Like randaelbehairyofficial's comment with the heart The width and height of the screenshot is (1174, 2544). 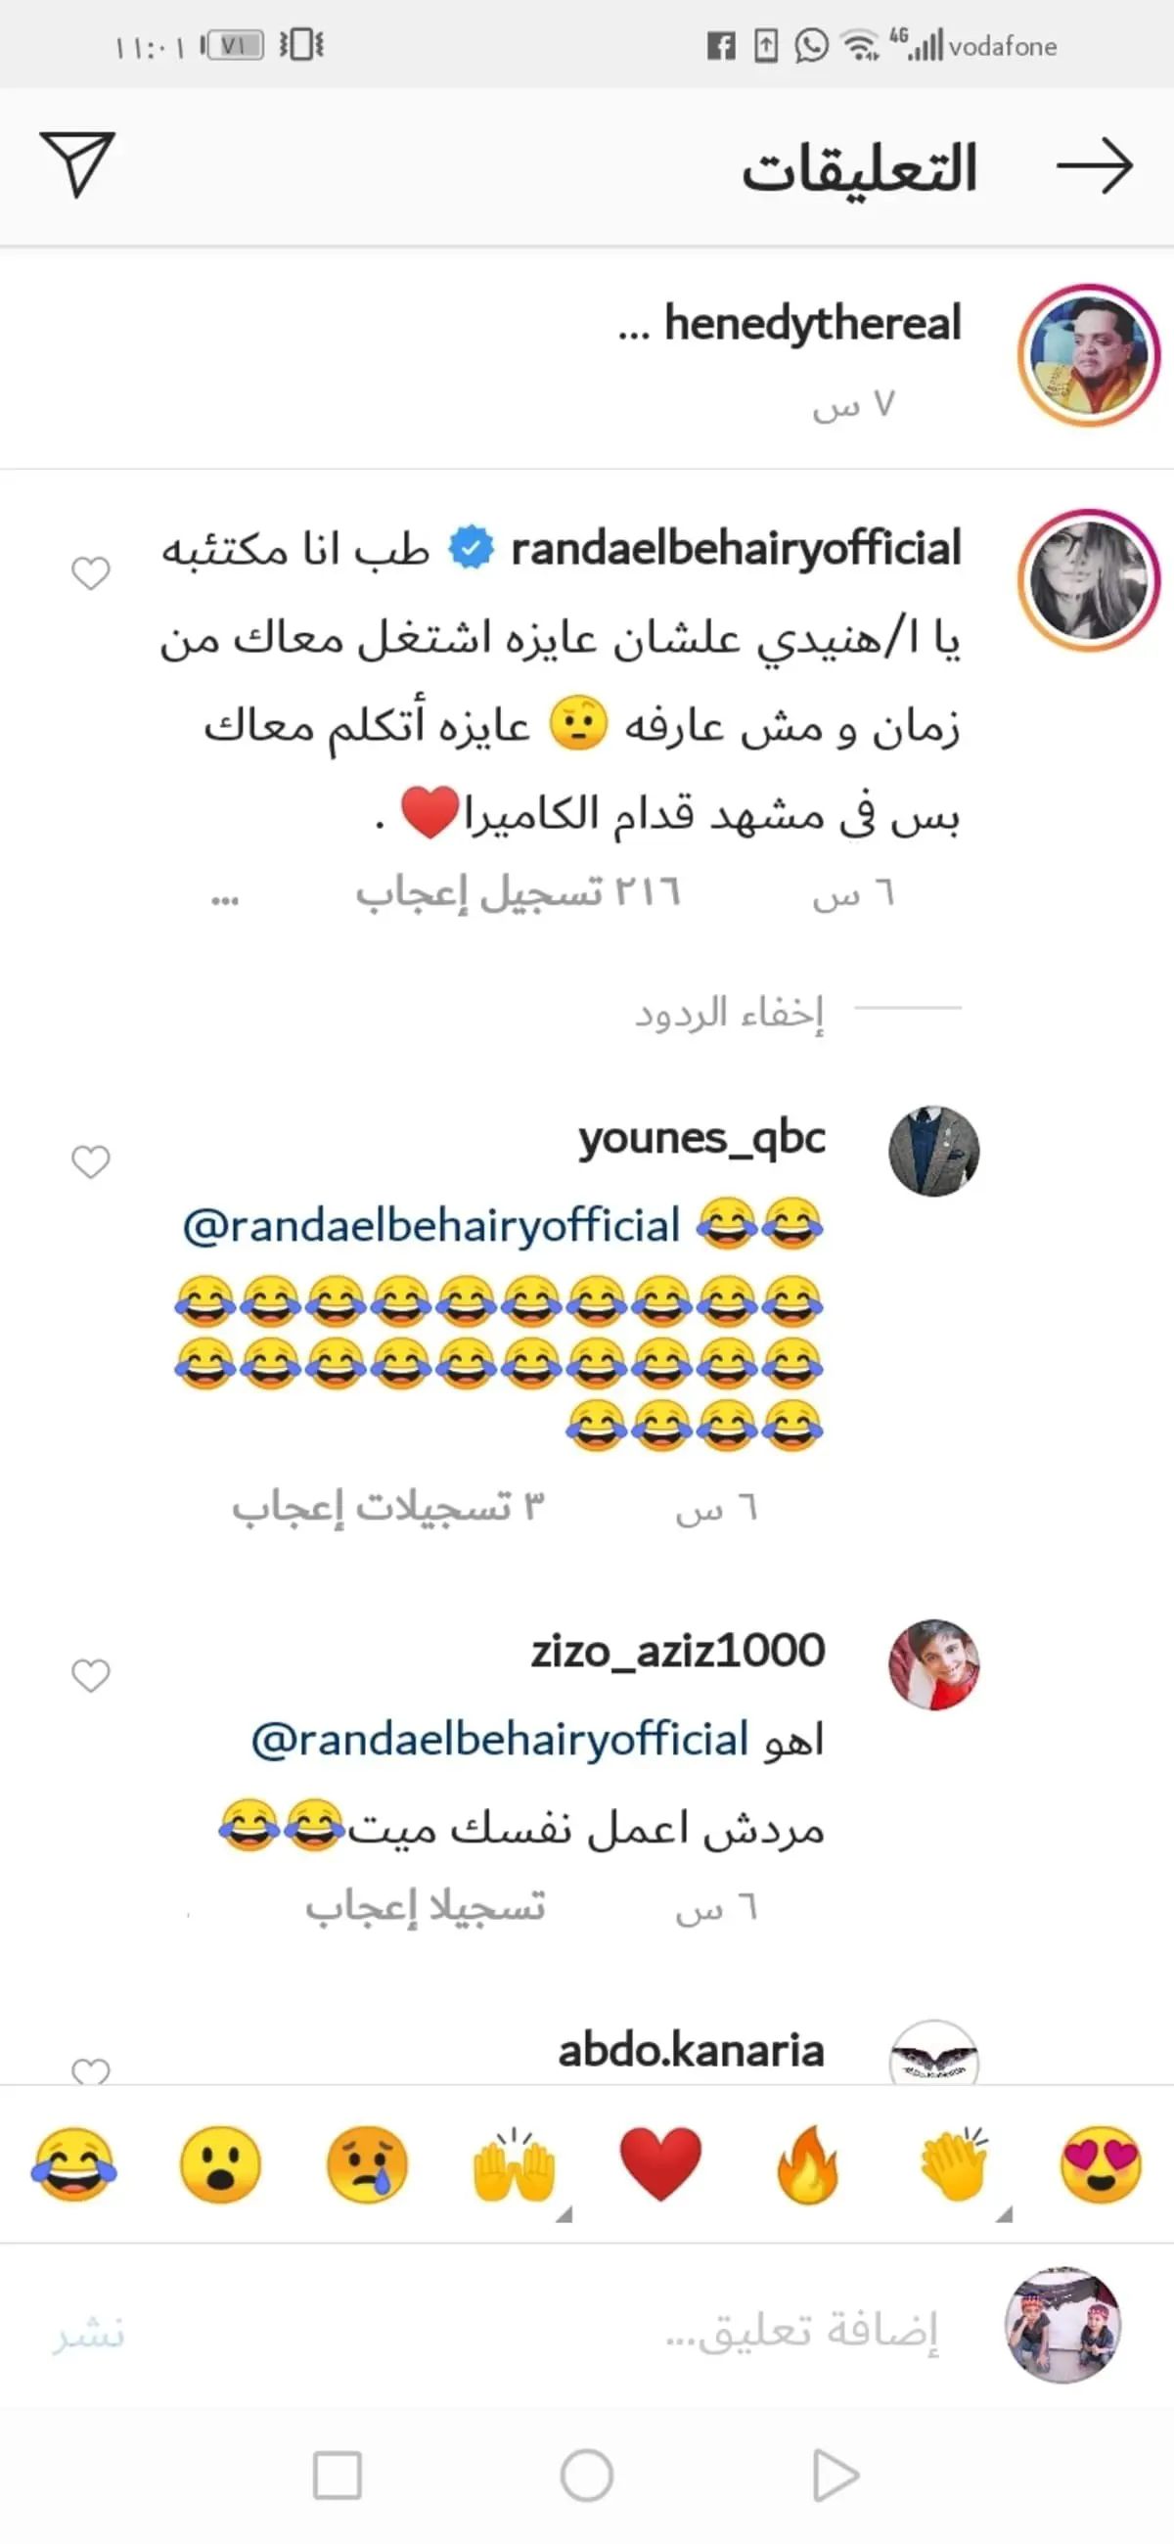[91, 572]
